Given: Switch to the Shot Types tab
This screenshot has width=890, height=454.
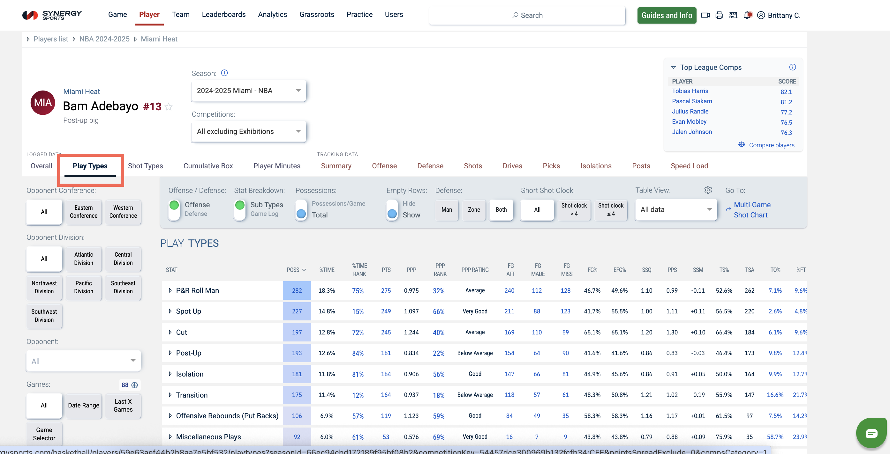Looking at the screenshot, I should [145, 166].
